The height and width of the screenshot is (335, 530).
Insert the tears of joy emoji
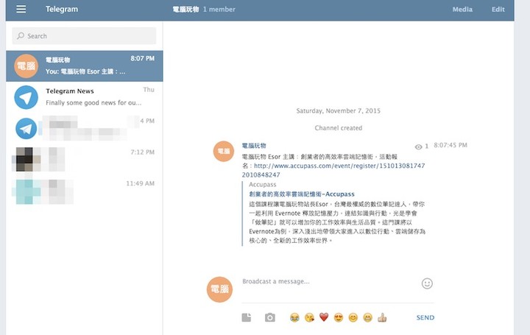[294, 317]
